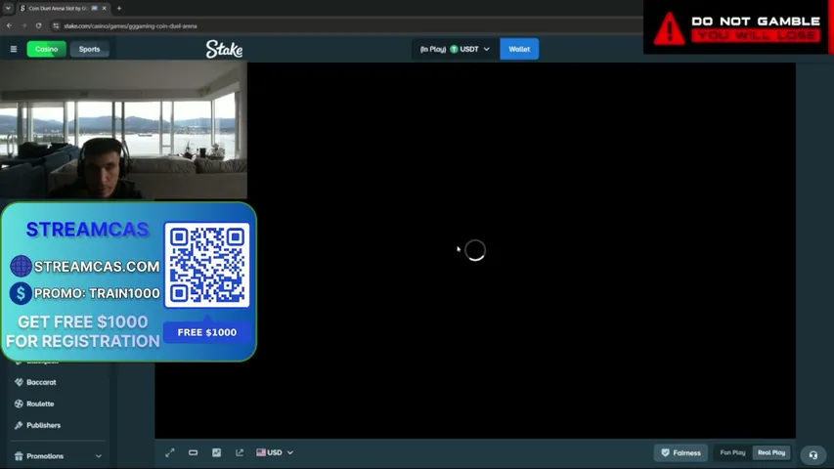Open the Wallet
834x469 pixels.
519,49
